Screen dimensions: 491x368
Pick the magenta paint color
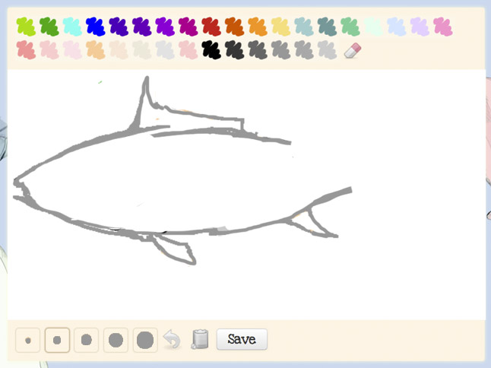(188, 27)
